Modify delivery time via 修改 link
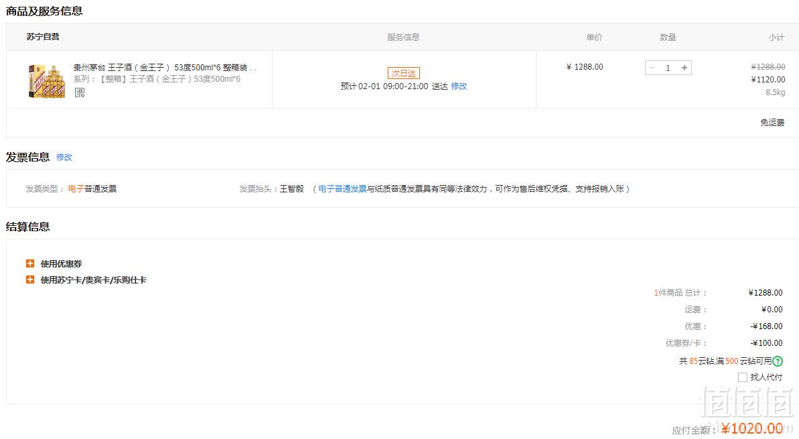Screen dimensions: 799x439 (x=459, y=86)
